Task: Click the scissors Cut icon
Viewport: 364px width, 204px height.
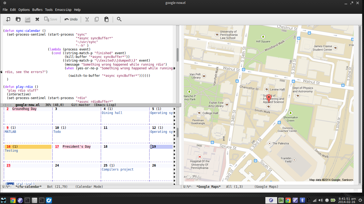Action: (x=87, y=19)
